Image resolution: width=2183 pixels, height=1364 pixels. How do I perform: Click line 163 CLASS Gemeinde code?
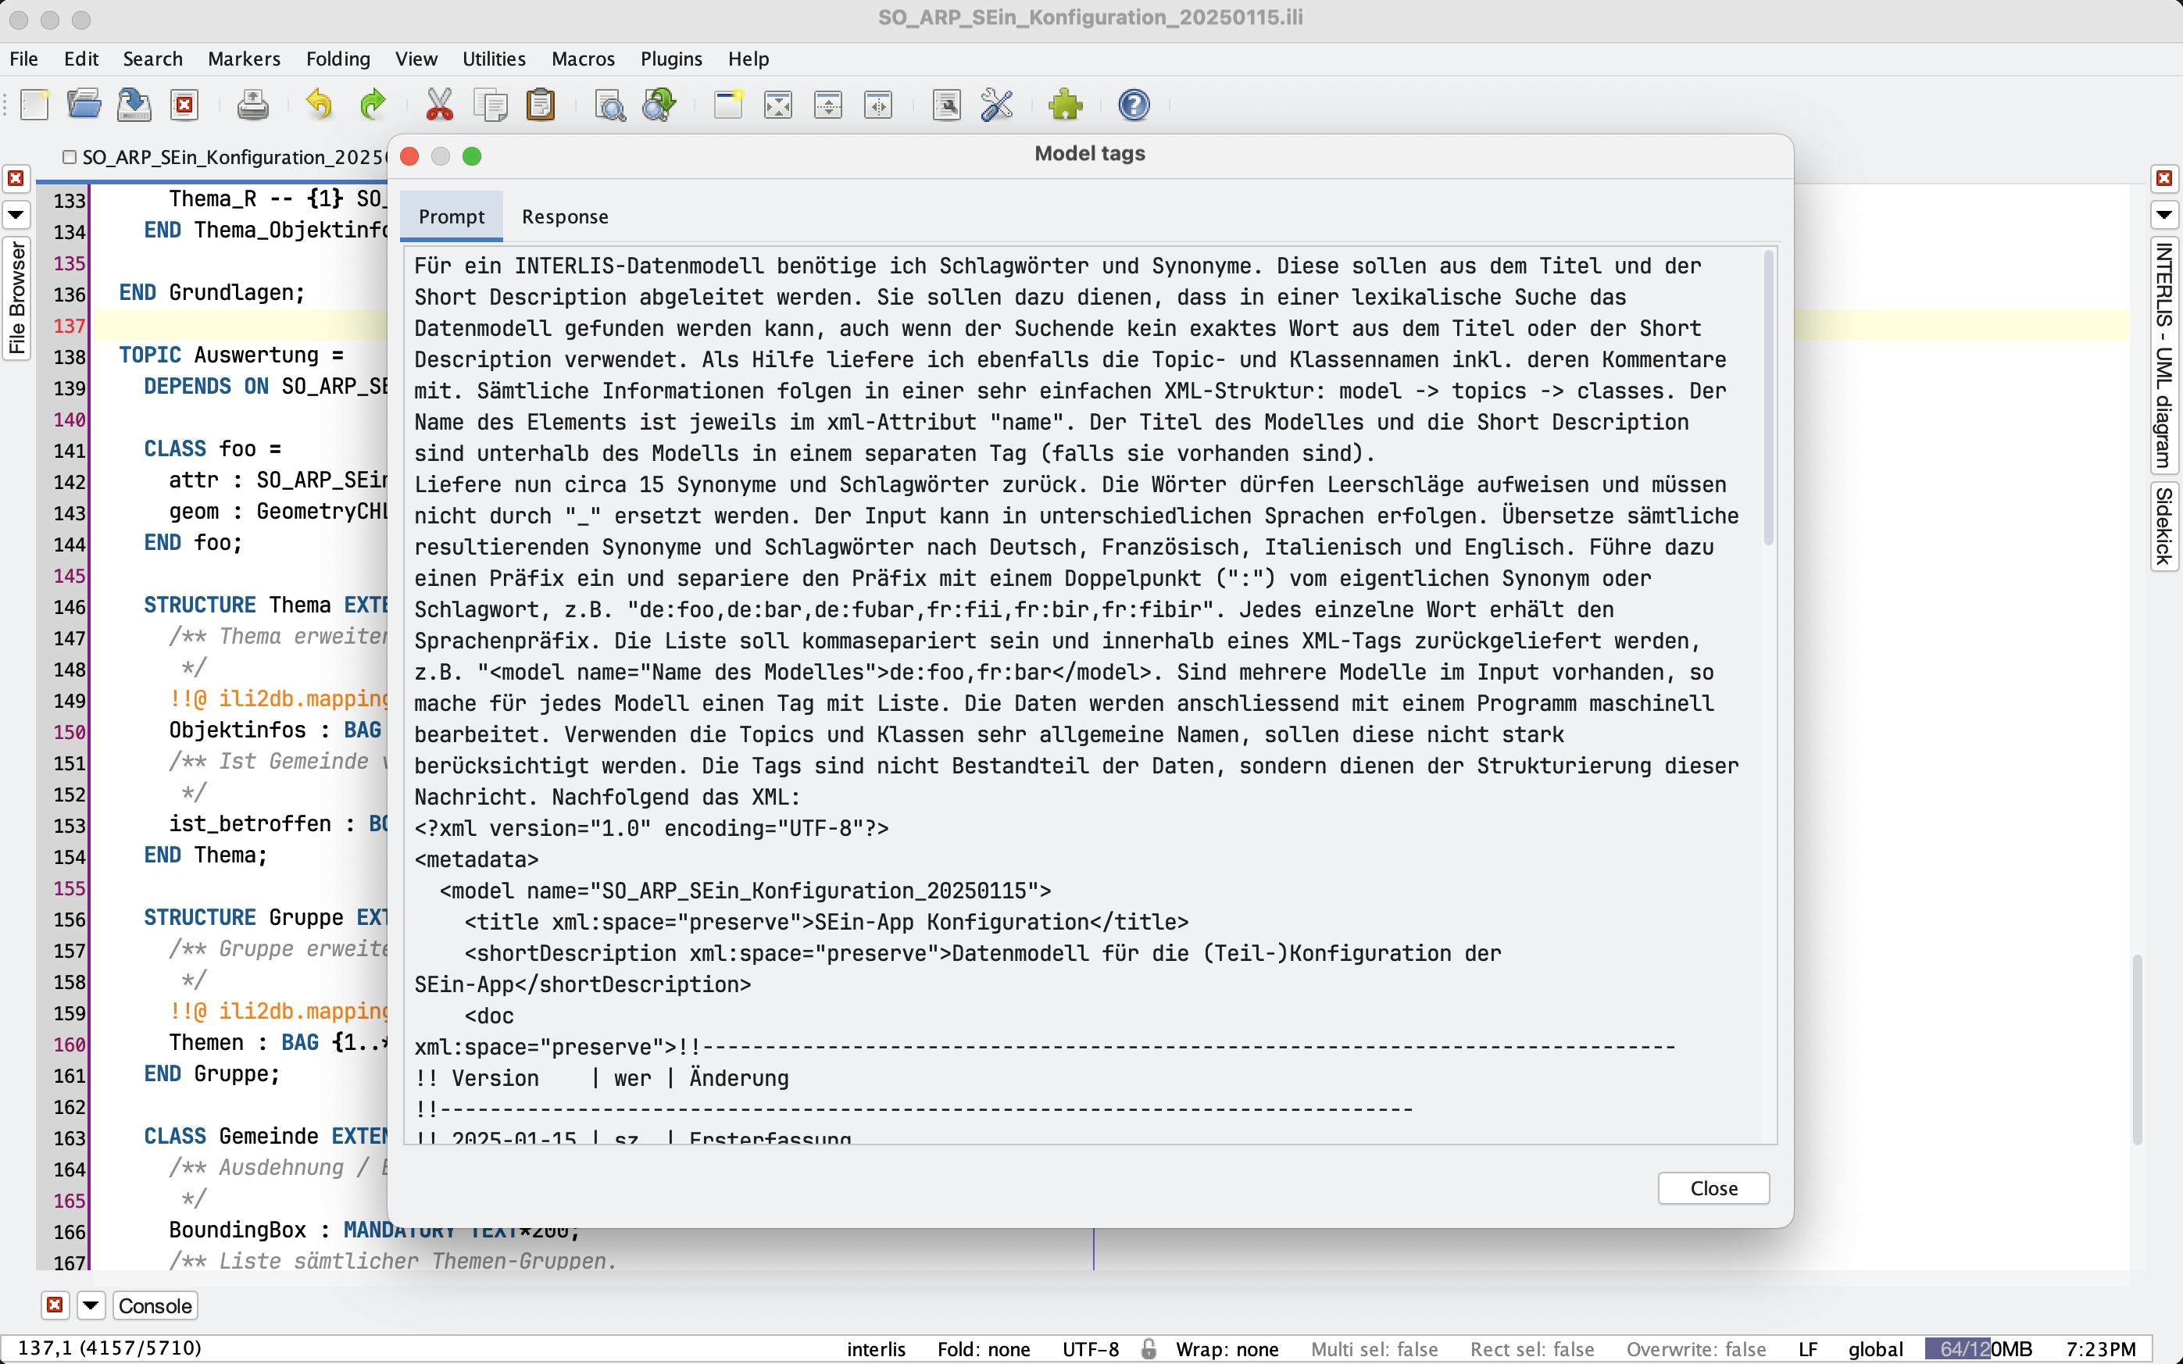(x=266, y=1137)
